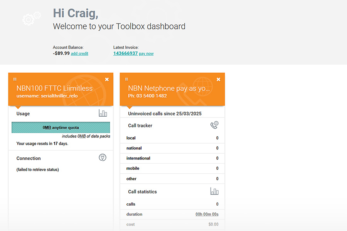
Task: Click the call duration 00h 00m 00s value
Action: point(207,214)
